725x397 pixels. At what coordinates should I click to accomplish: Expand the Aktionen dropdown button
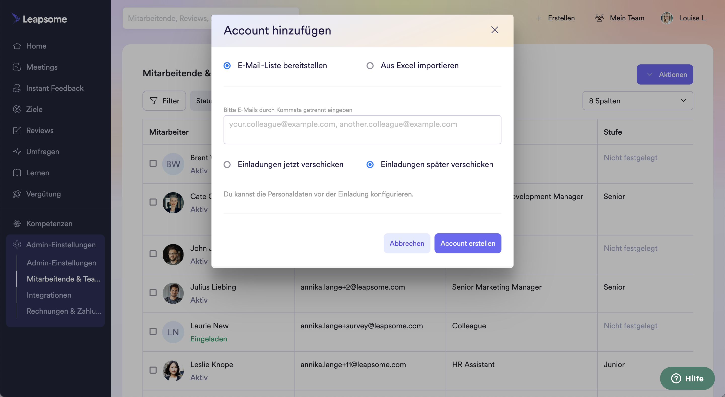click(665, 74)
